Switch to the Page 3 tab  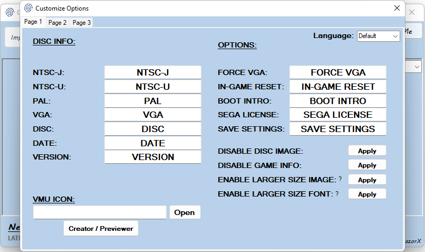[81, 23]
